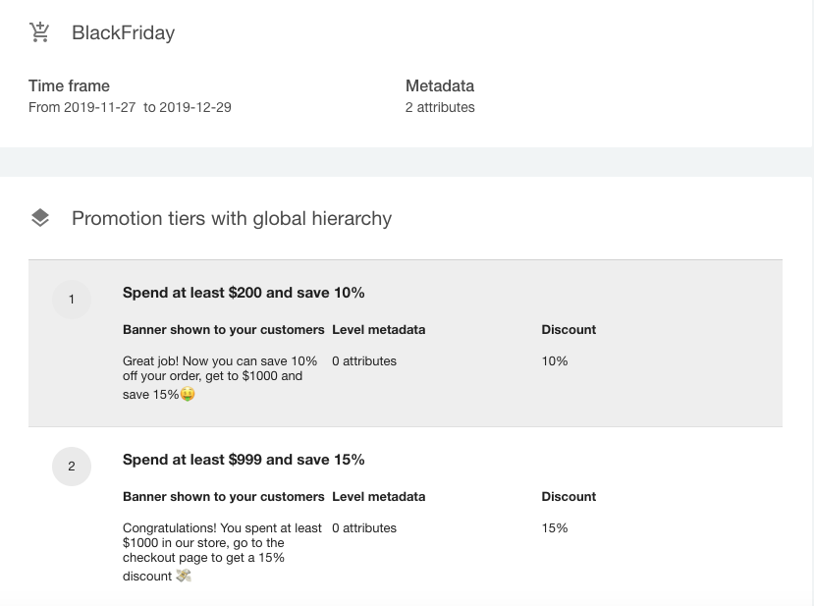814x606 pixels.
Task: Click the Metadata label
Action: (440, 86)
